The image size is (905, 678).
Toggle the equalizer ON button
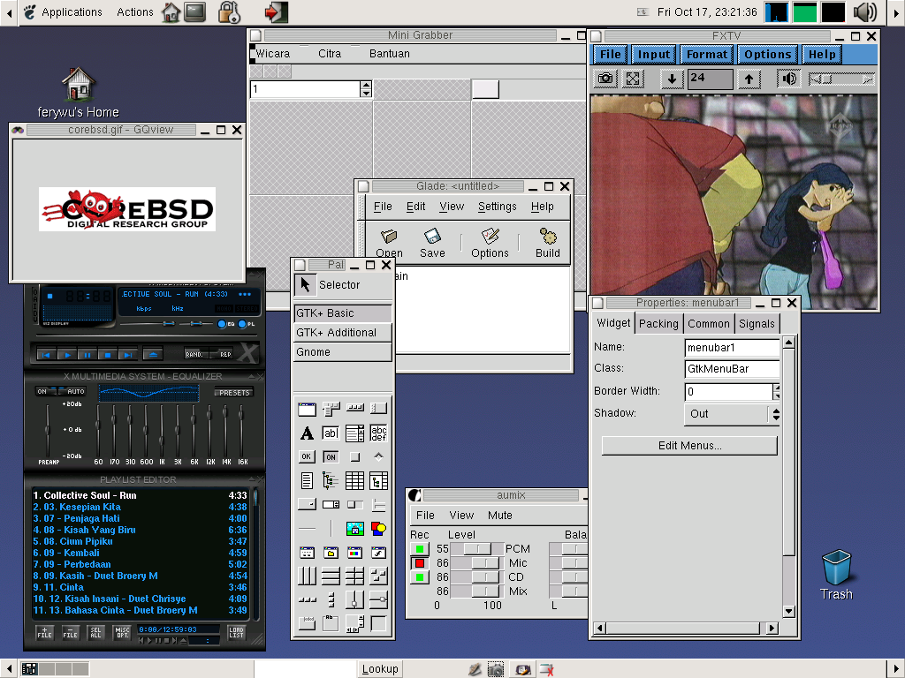tap(42, 391)
